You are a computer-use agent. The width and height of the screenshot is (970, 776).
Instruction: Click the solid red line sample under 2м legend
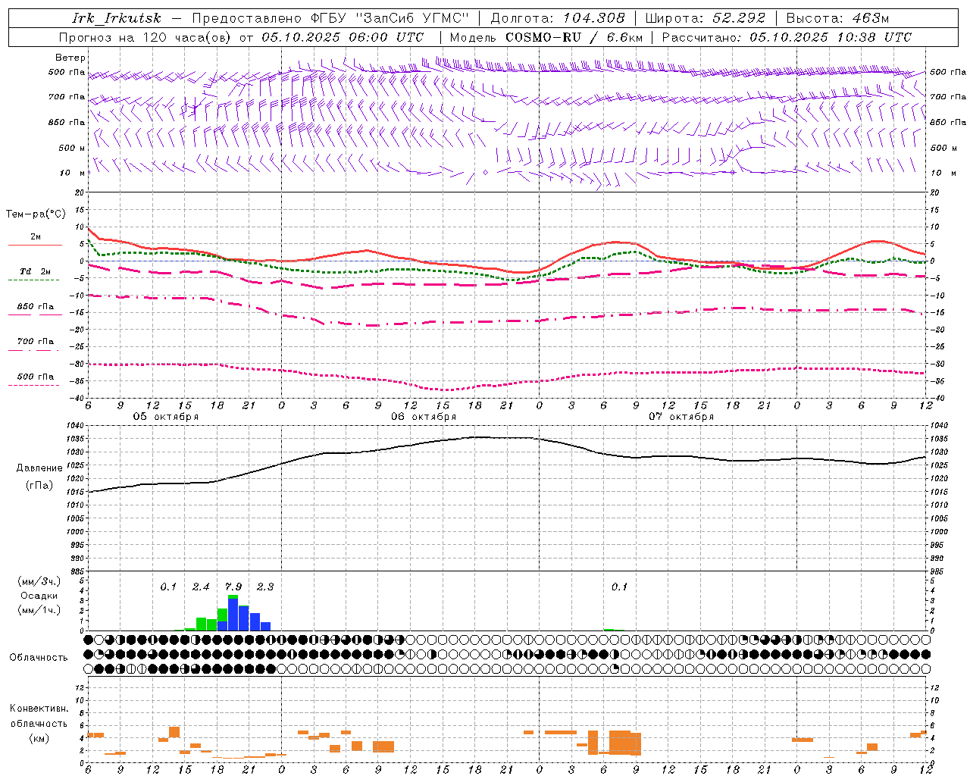(35, 245)
